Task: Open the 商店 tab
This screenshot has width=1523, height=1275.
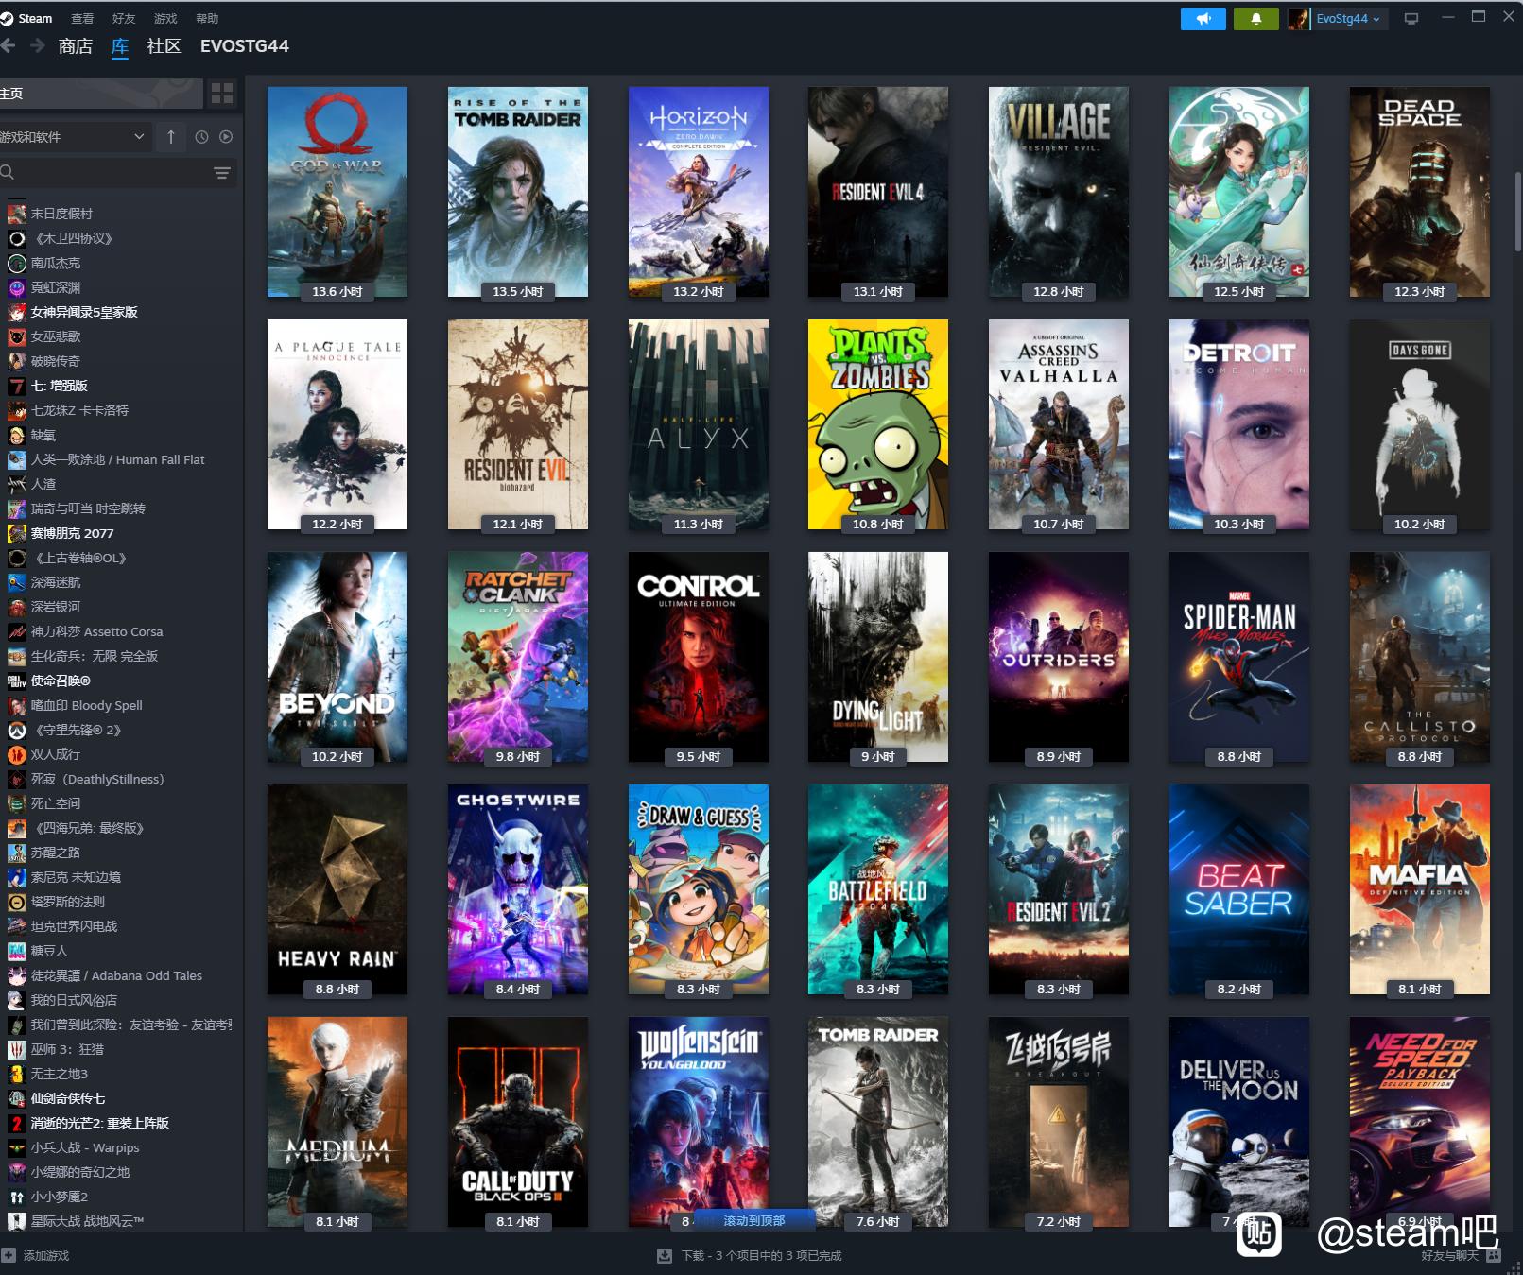Action: click(75, 46)
